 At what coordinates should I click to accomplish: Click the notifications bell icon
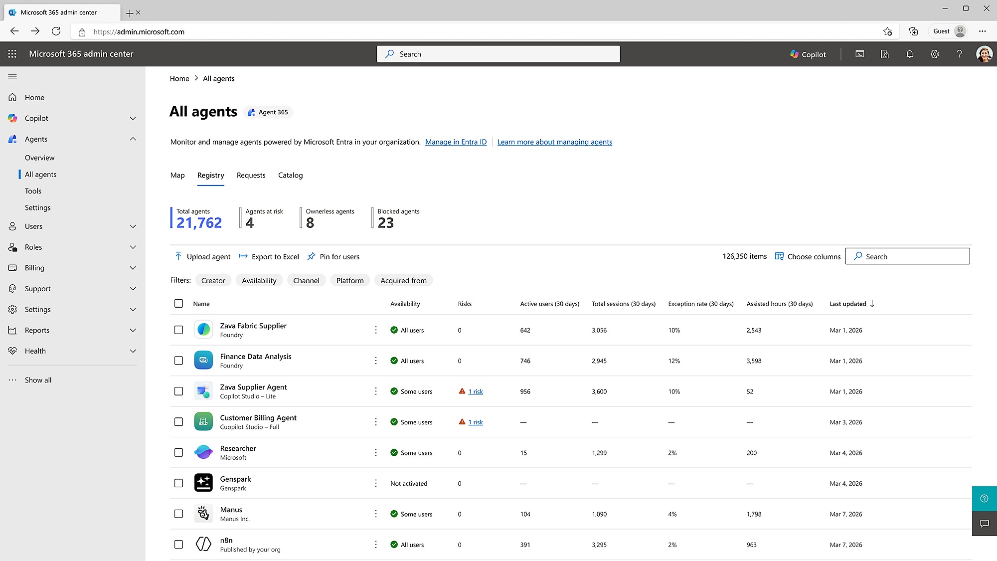[x=909, y=54]
